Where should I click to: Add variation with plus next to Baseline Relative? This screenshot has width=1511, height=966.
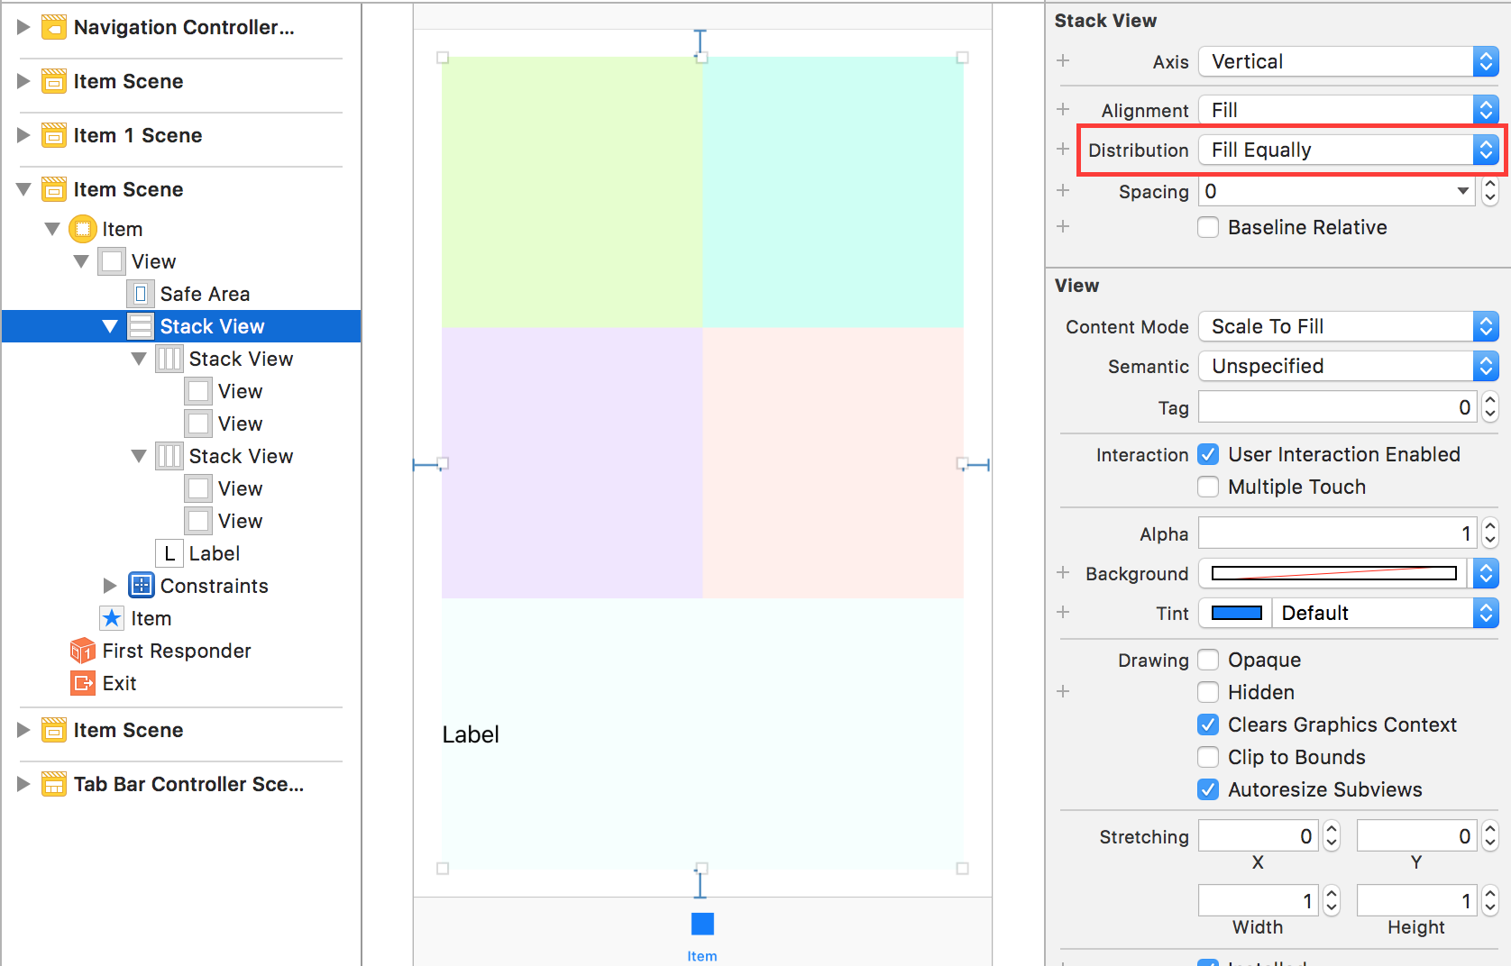pos(1063,226)
